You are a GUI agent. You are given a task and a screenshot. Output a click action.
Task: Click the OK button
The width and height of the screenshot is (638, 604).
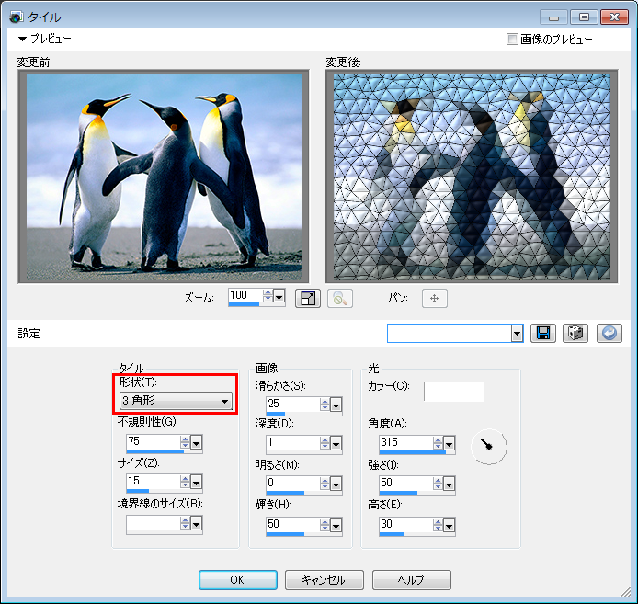[x=238, y=579]
